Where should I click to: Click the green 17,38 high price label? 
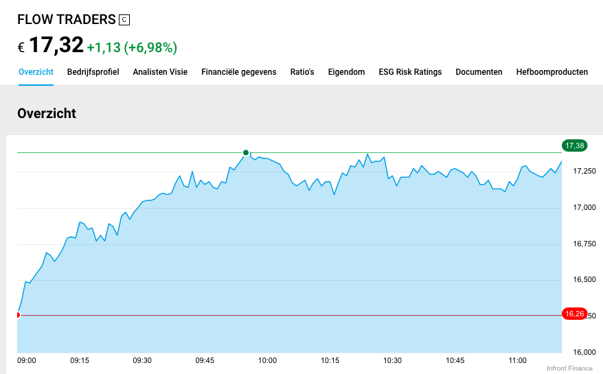575,145
